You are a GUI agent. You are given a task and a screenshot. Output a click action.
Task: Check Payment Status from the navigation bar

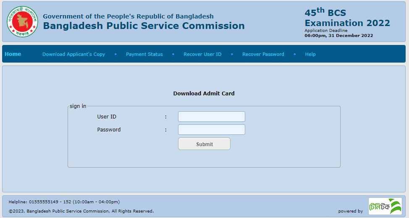pos(144,54)
